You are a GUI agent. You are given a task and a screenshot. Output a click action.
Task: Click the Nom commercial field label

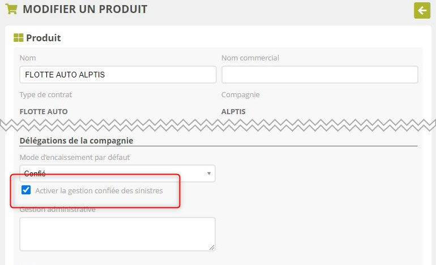[x=250, y=58]
